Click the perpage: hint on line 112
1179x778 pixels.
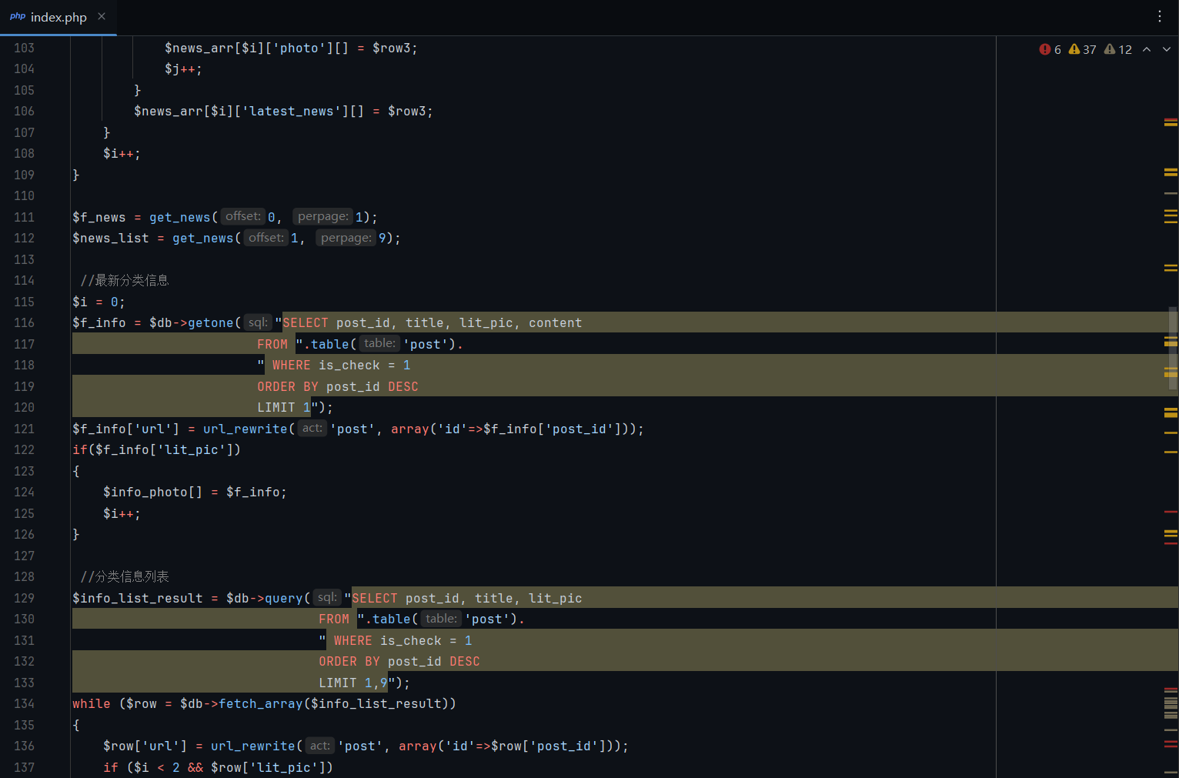(x=346, y=238)
